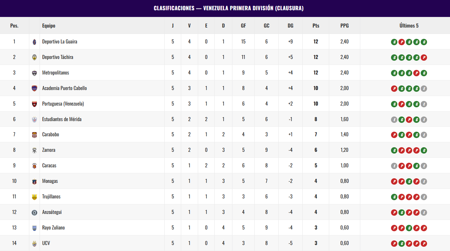The width and height of the screenshot is (450, 251).
Task: Sort table by GF column header
Action: point(243,25)
